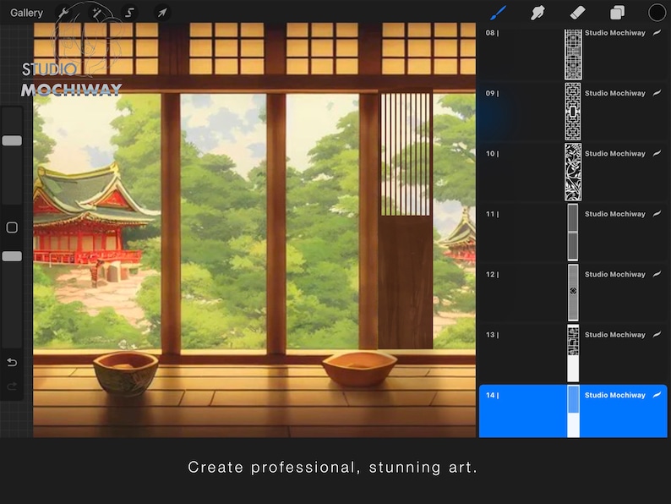Select brush 13 Studio Mochiway
Viewport: 671px width, 504px height.
point(573,353)
